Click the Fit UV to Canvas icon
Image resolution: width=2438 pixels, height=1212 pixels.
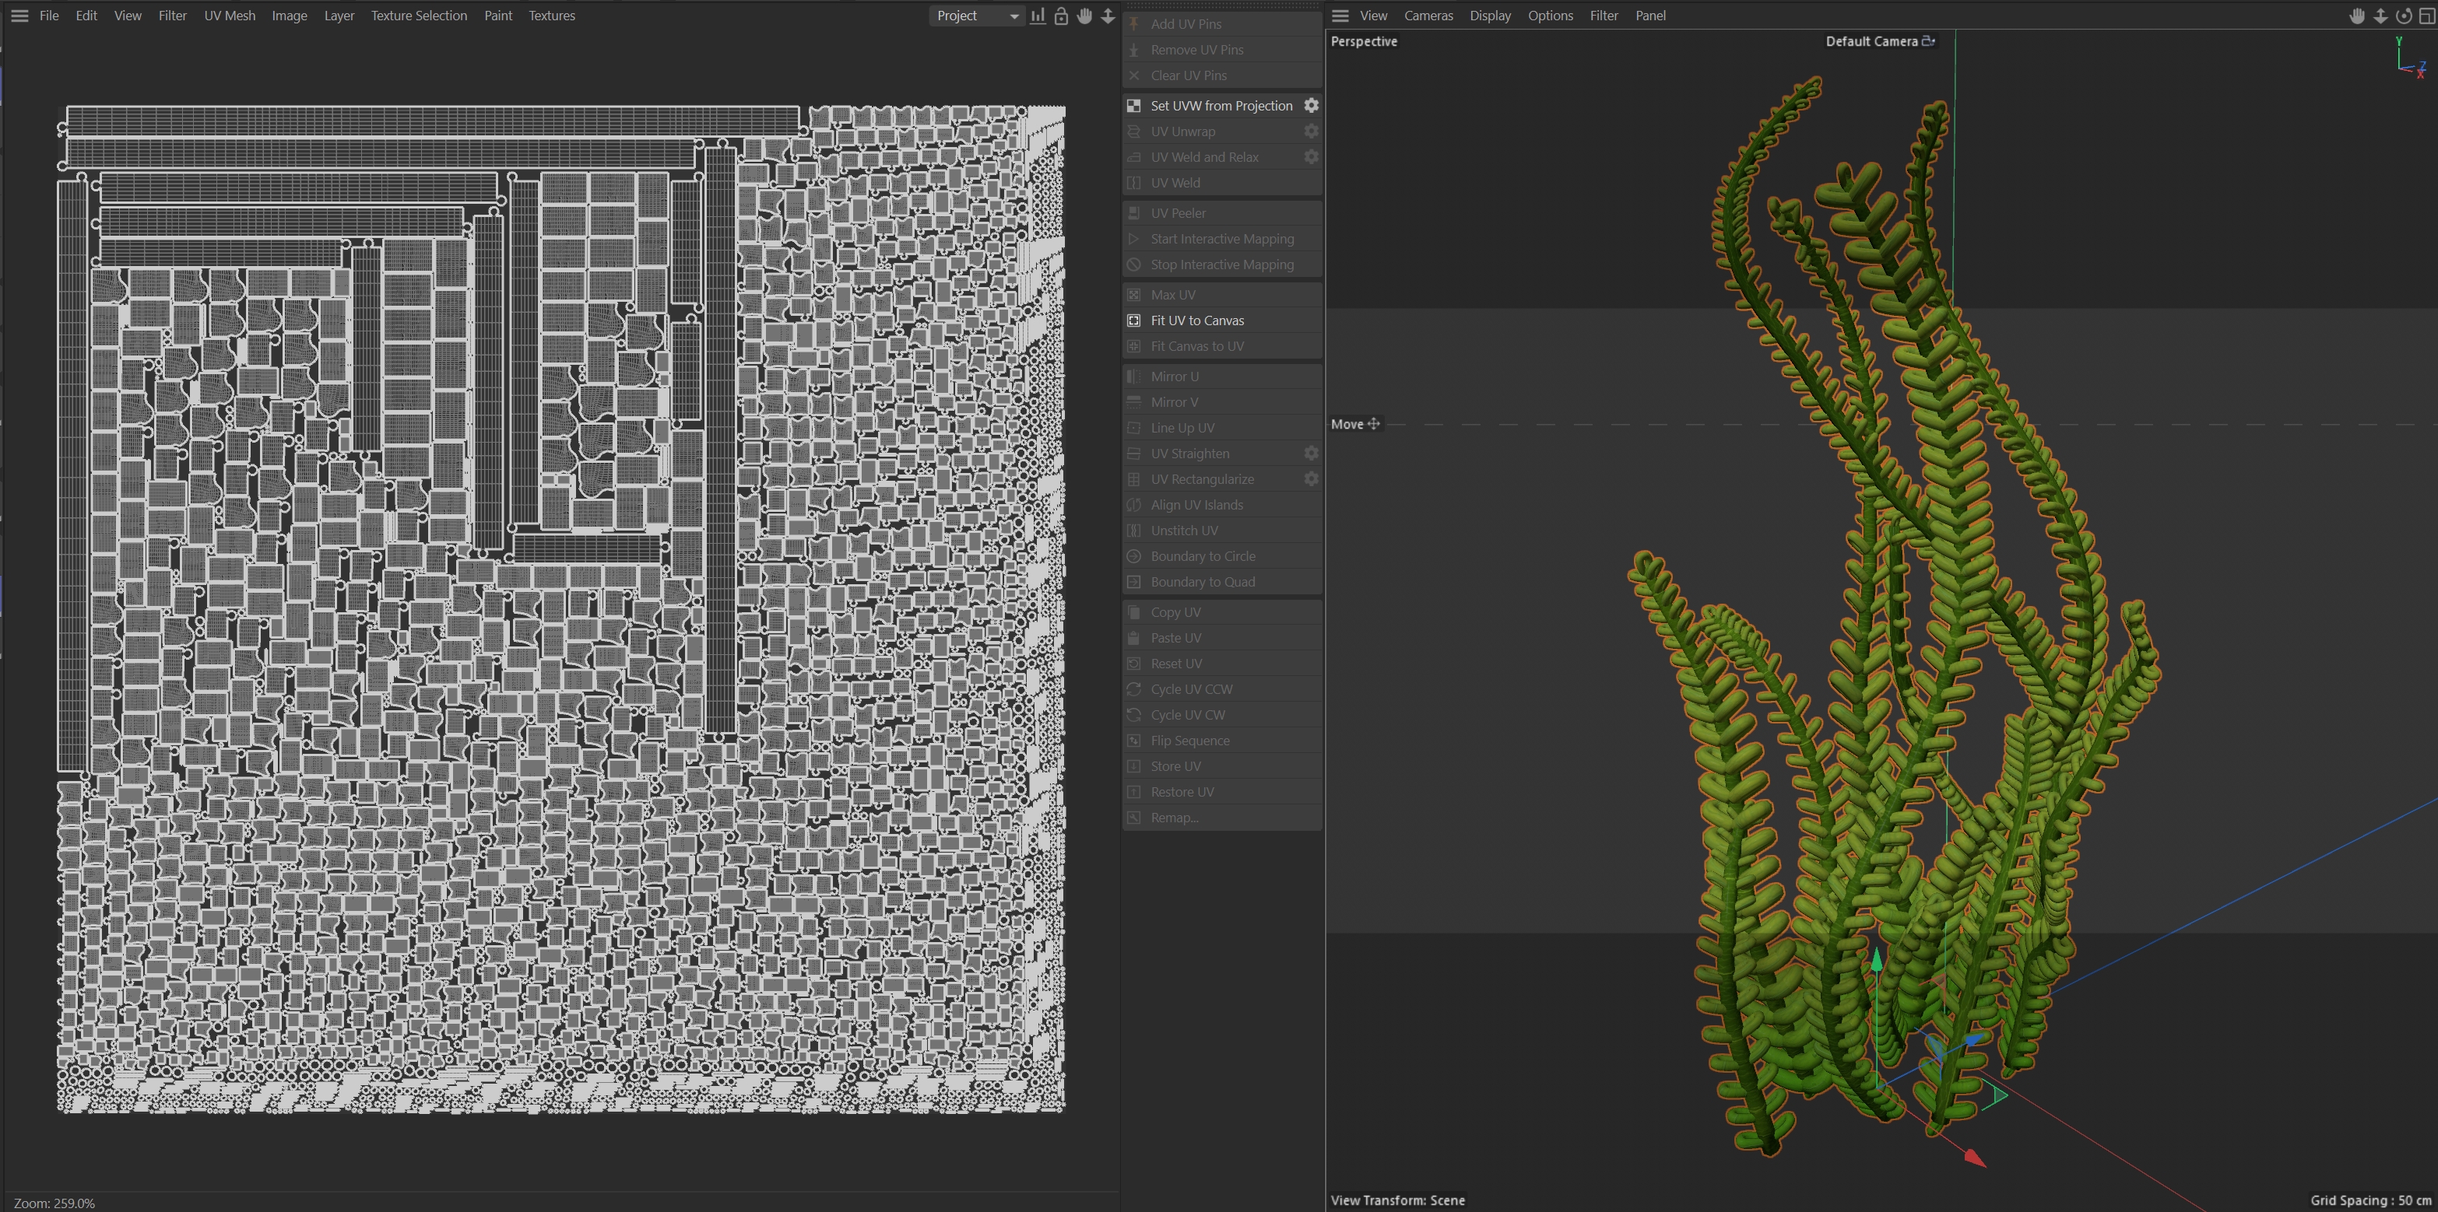click(1134, 321)
